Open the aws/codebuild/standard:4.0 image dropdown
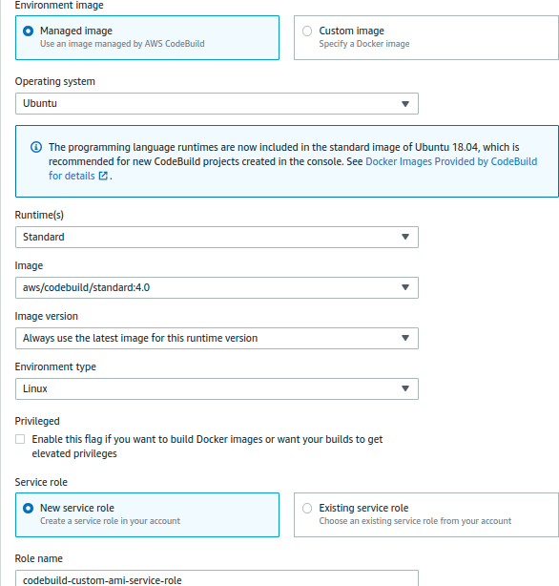The width and height of the screenshot is (559, 586). point(217,288)
